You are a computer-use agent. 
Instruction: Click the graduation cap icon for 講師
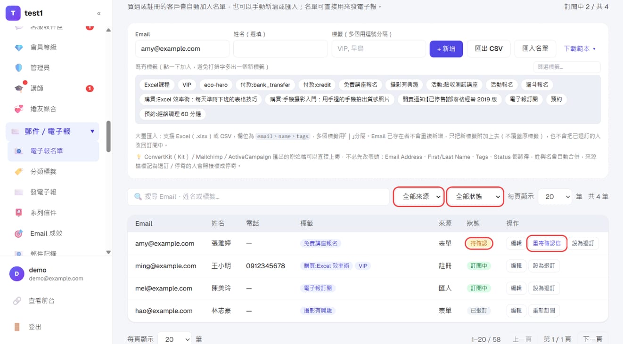pos(19,88)
